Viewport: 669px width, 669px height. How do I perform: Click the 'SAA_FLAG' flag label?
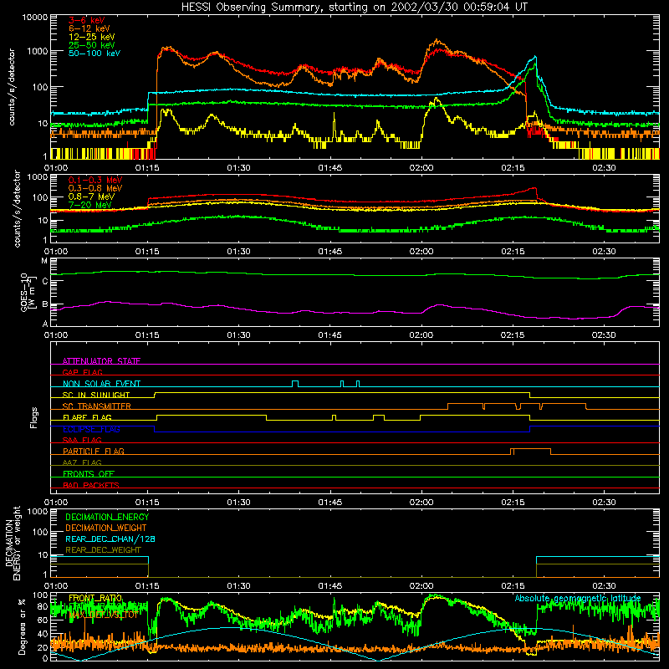(x=82, y=440)
